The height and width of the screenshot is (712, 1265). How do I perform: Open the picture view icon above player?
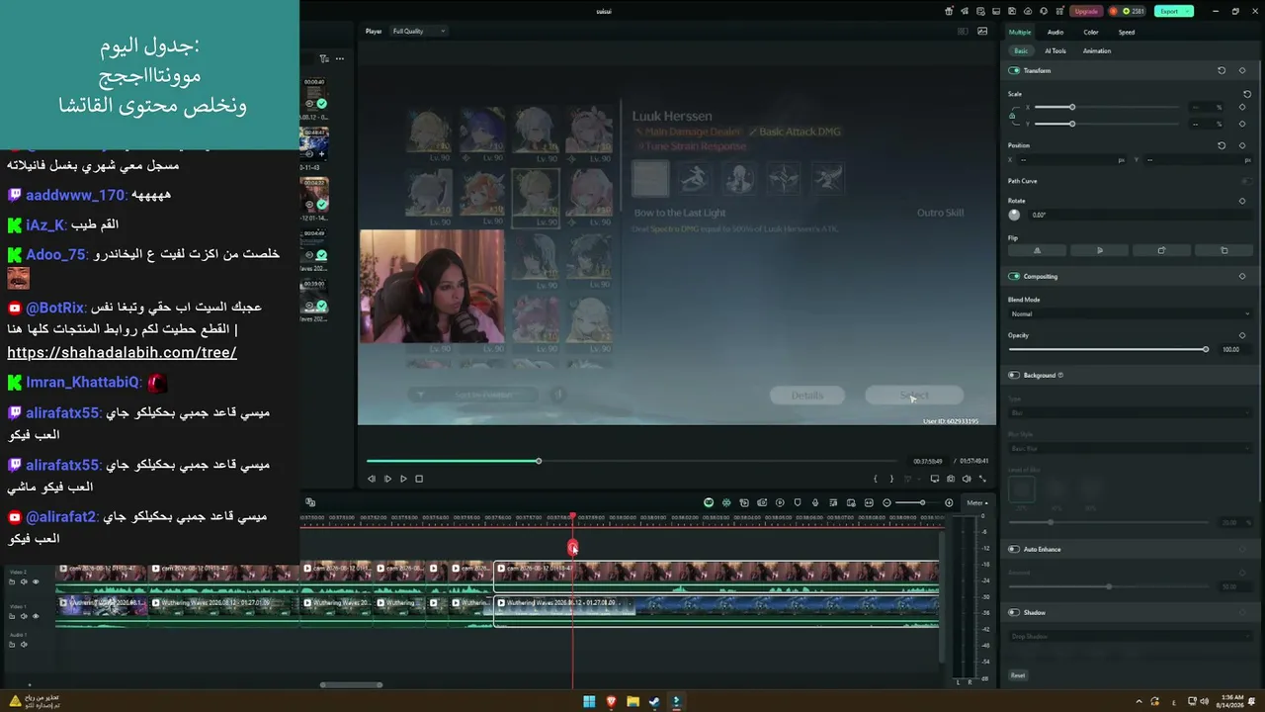tap(982, 31)
